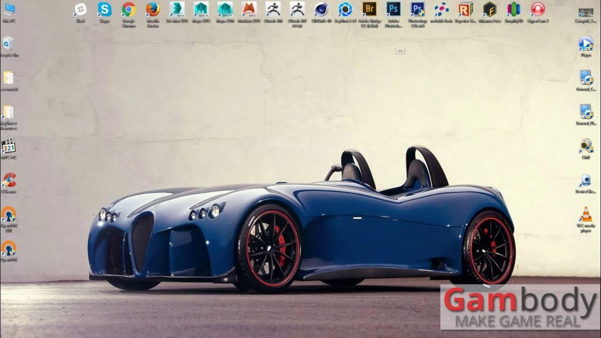This screenshot has width=601, height=338.
Task: Select the Google Chrome shortcut
Action: click(129, 10)
